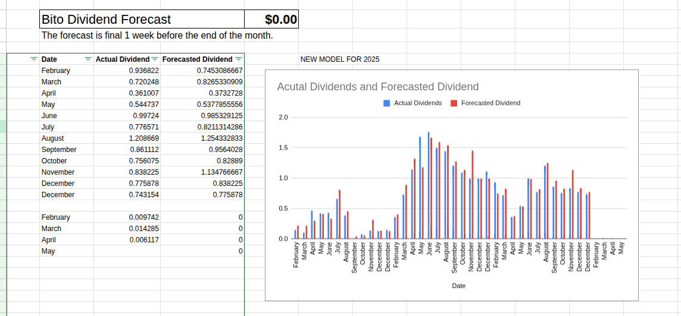Select the October row label cell
The height and width of the screenshot is (316, 681).
click(67, 161)
